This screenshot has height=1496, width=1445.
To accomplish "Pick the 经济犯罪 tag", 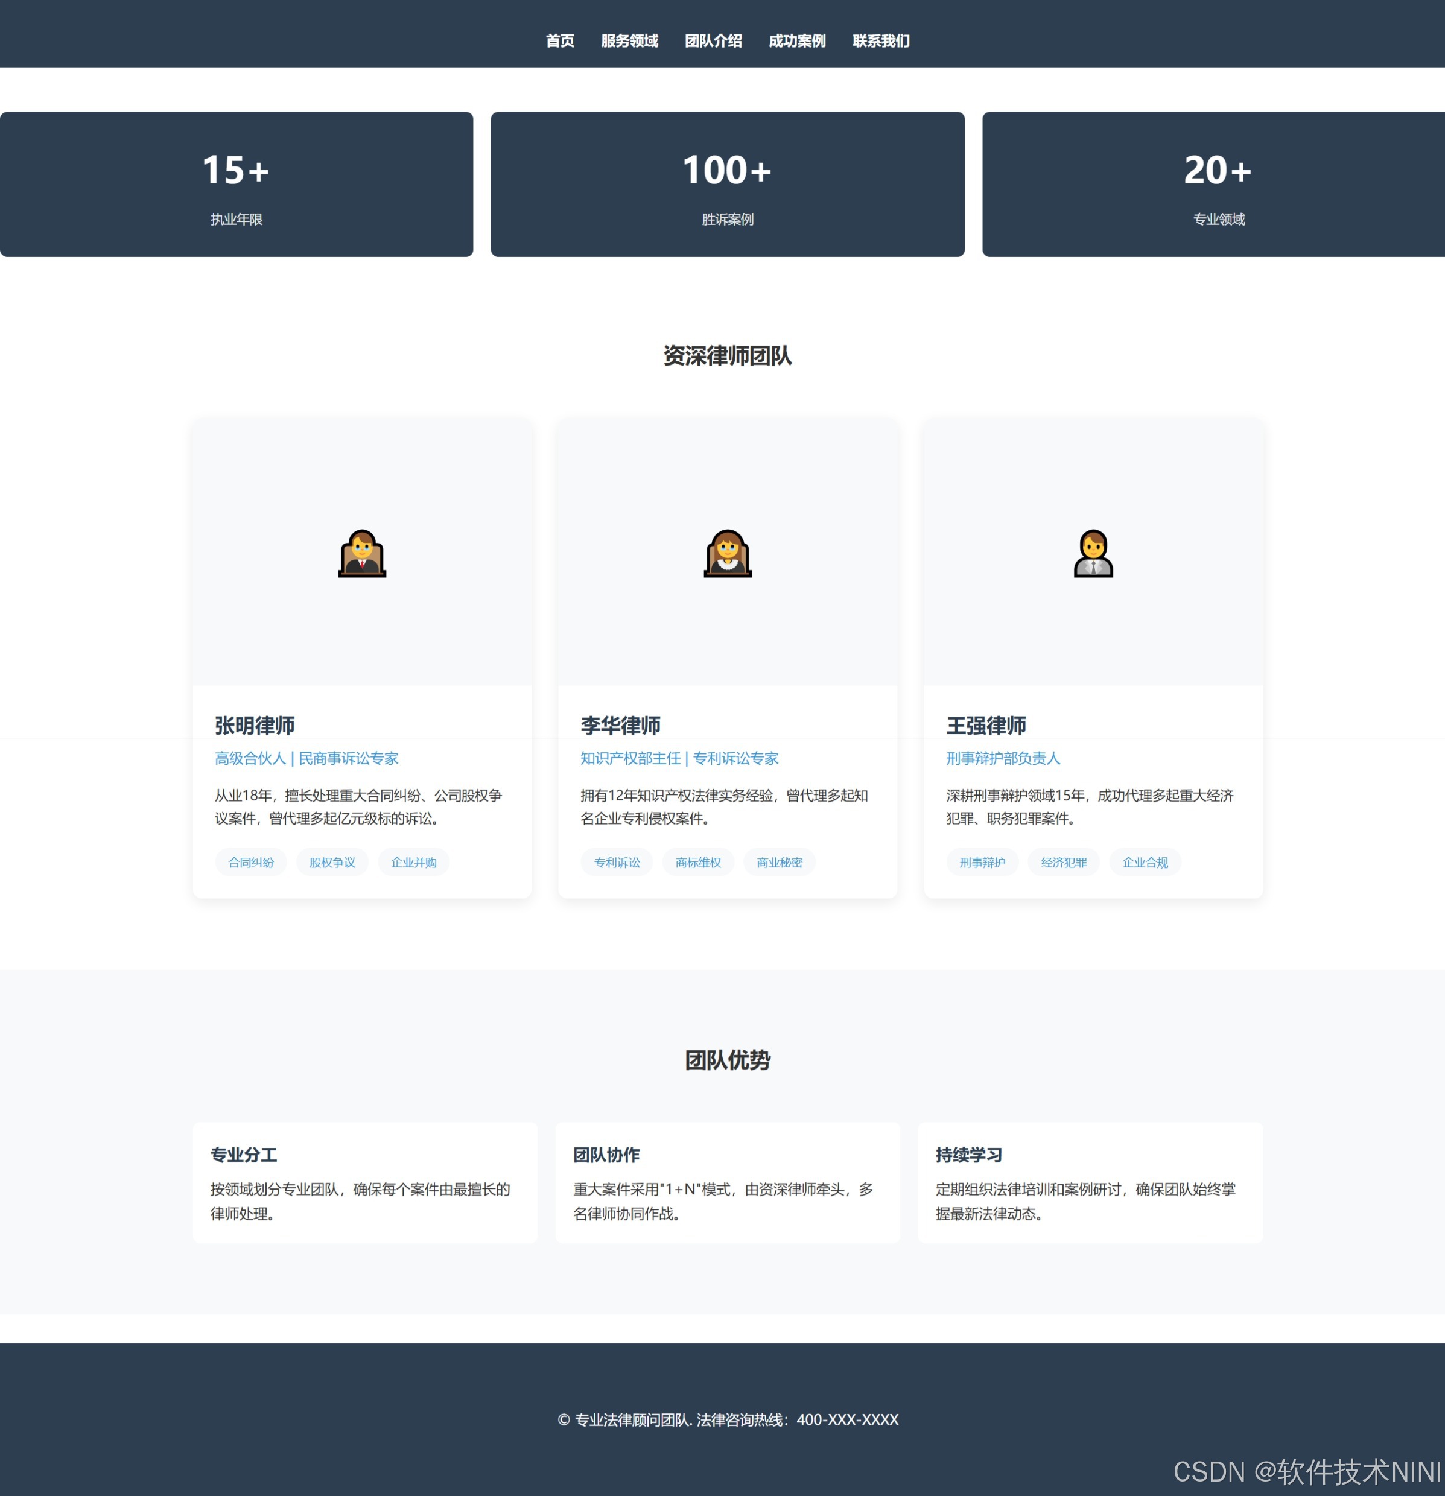I will click(1064, 863).
